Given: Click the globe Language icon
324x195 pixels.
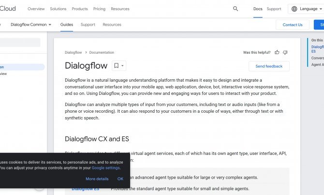Looking at the screenshot, I should coord(294,9).
